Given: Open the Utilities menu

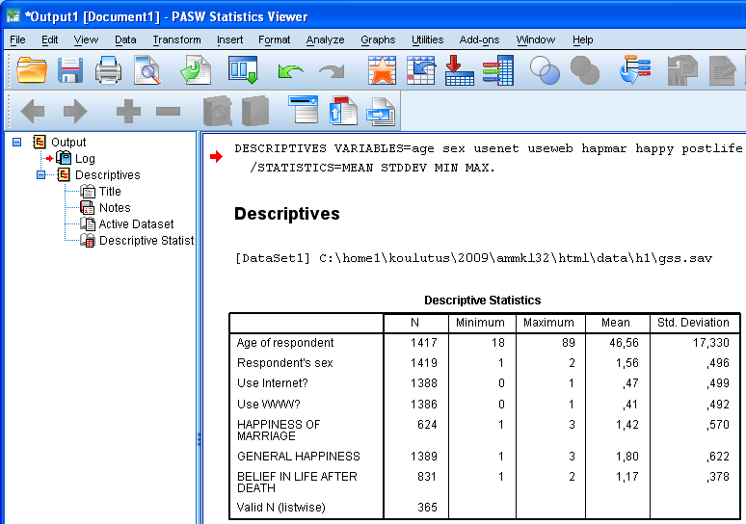Looking at the screenshot, I should (427, 39).
